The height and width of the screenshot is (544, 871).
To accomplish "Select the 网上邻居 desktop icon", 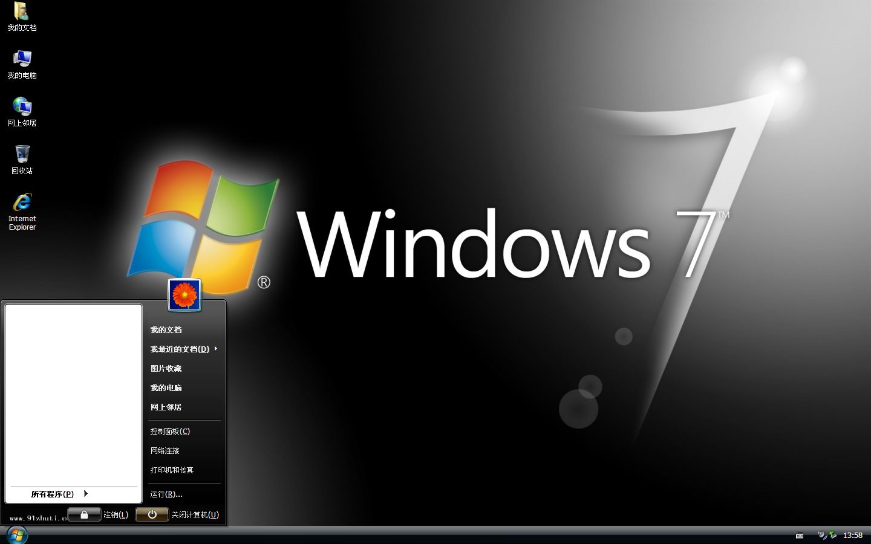I will pos(22,112).
